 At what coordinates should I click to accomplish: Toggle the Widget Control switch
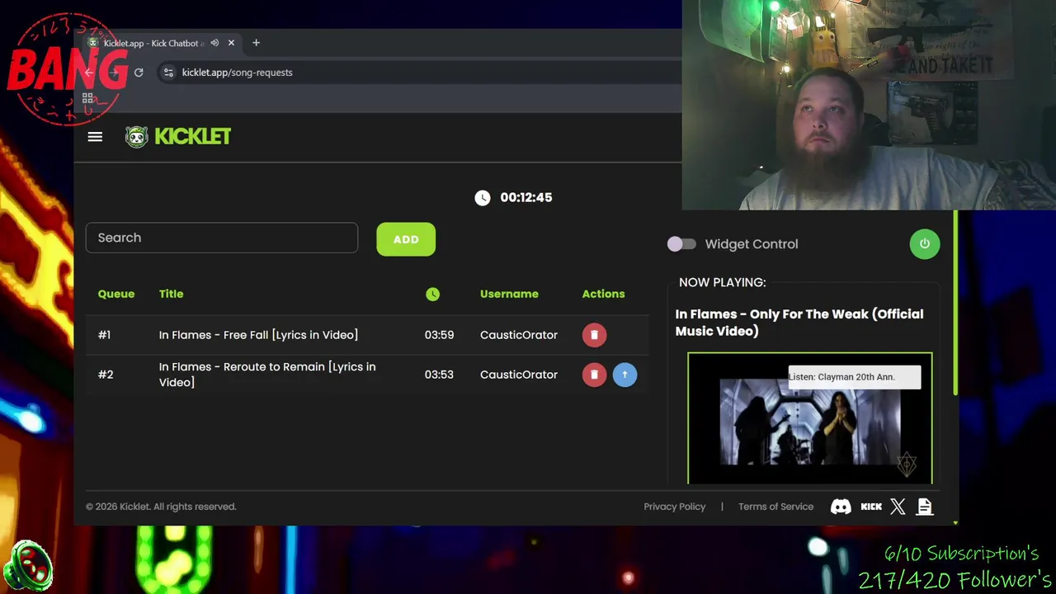[x=681, y=244]
